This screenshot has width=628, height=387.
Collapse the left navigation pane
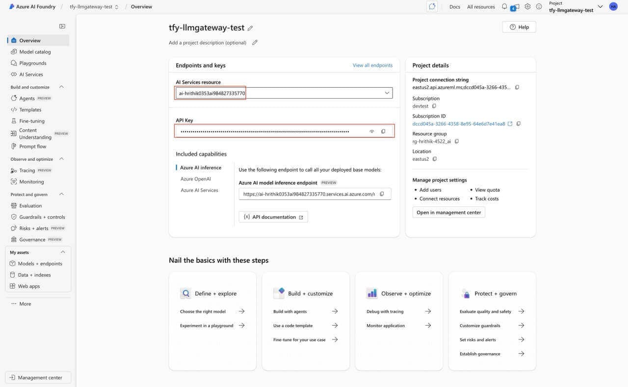[62, 26]
